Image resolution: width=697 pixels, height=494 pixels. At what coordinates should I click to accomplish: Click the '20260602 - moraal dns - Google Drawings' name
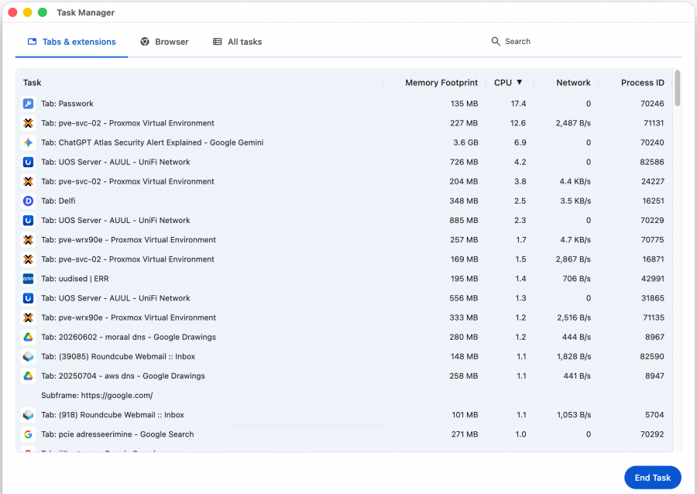point(137,337)
